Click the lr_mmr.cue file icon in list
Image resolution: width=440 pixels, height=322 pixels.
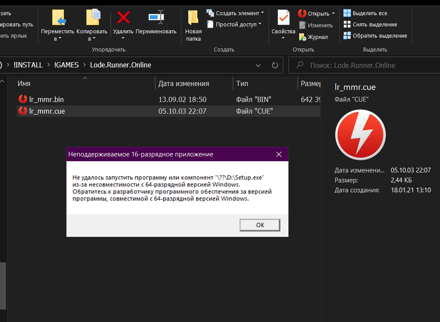click(x=23, y=111)
